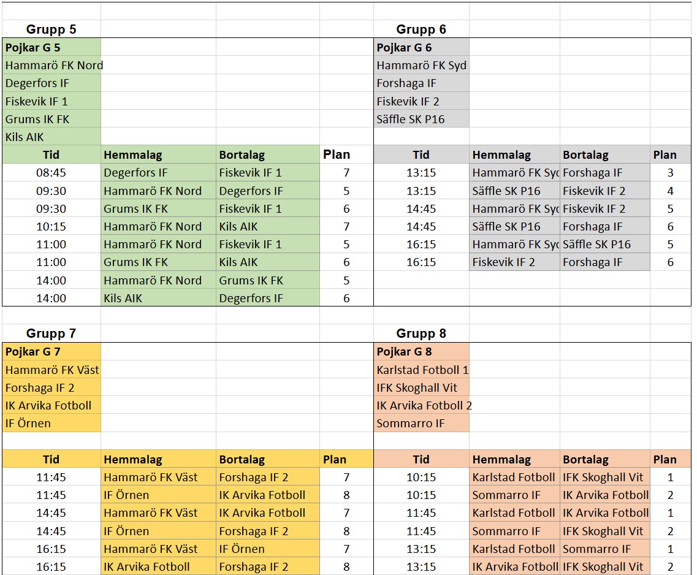697x575 pixels.
Task: Select the Plan cell containing 3
Action: tap(670, 173)
